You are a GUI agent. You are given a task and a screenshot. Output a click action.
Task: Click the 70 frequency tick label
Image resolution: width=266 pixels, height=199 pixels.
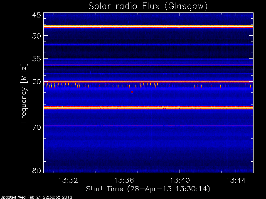pyautogui.click(x=37, y=127)
